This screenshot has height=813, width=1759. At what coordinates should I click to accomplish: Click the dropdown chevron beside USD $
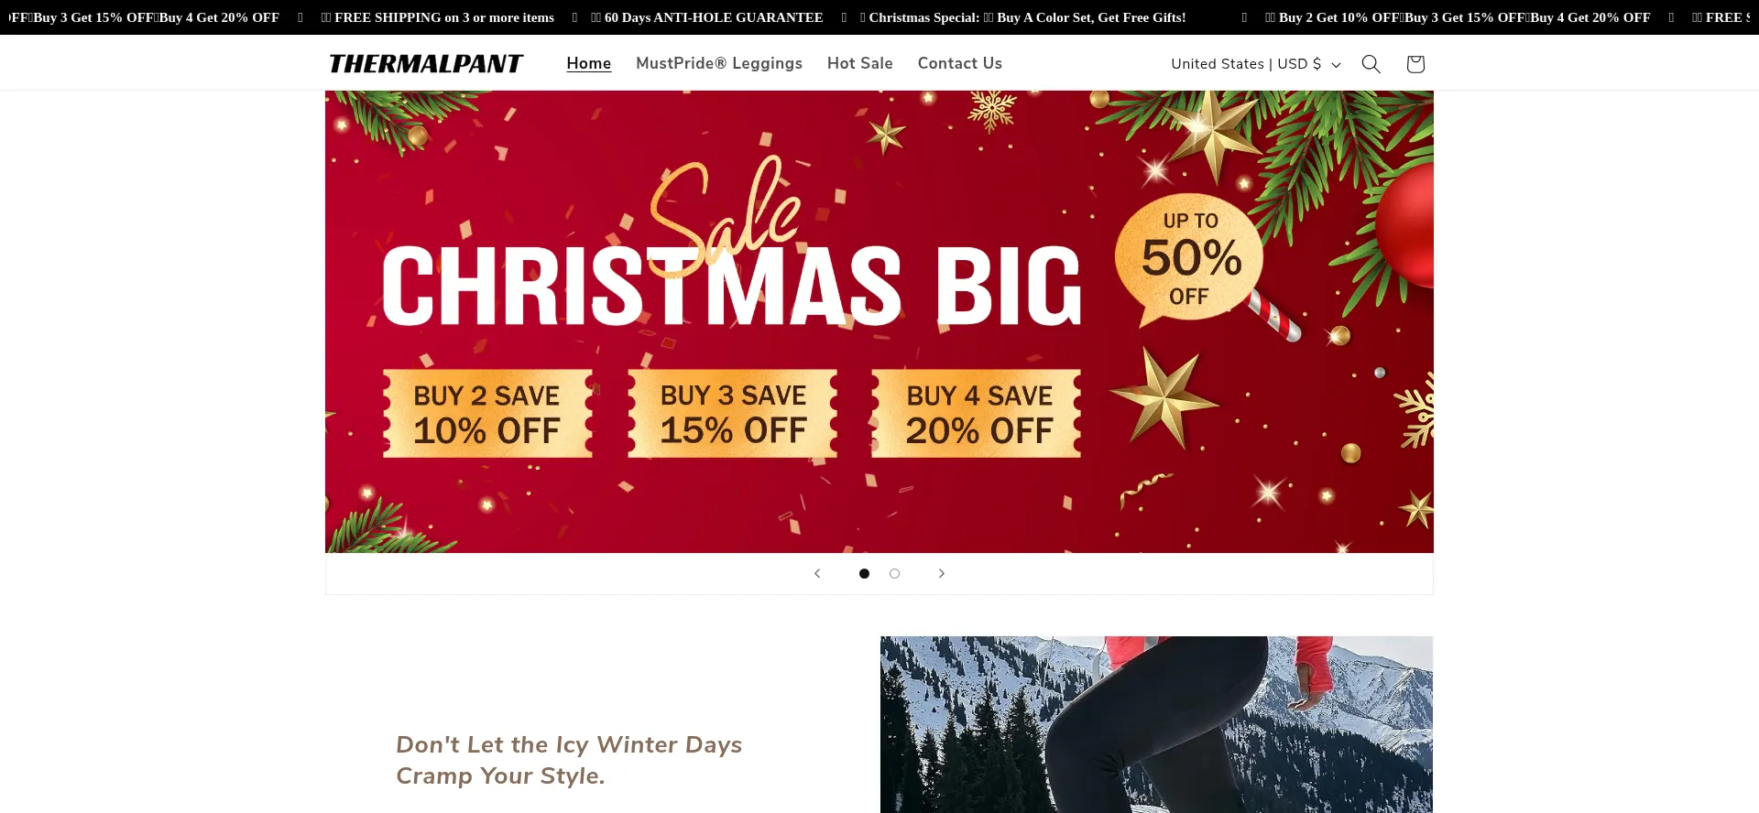coord(1336,64)
